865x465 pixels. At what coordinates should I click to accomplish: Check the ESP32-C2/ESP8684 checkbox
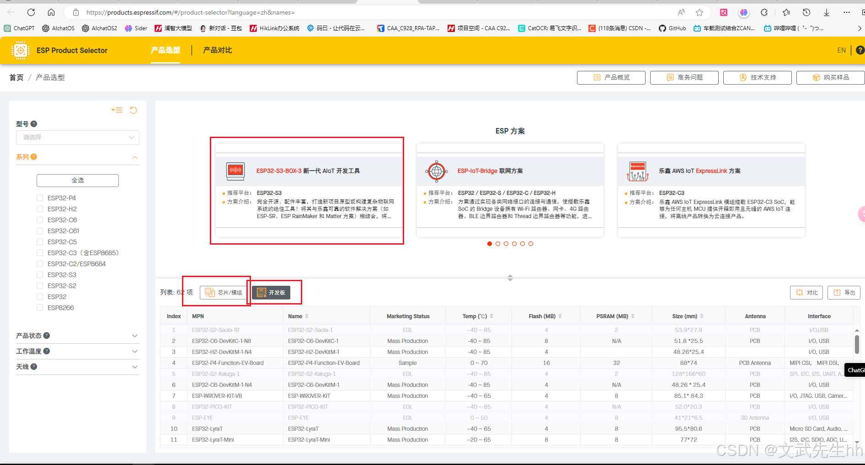tap(40, 264)
